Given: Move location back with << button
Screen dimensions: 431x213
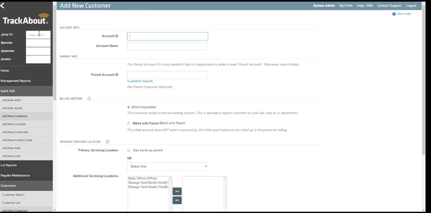Looking at the screenshot, I should click(x=177, y=200).
